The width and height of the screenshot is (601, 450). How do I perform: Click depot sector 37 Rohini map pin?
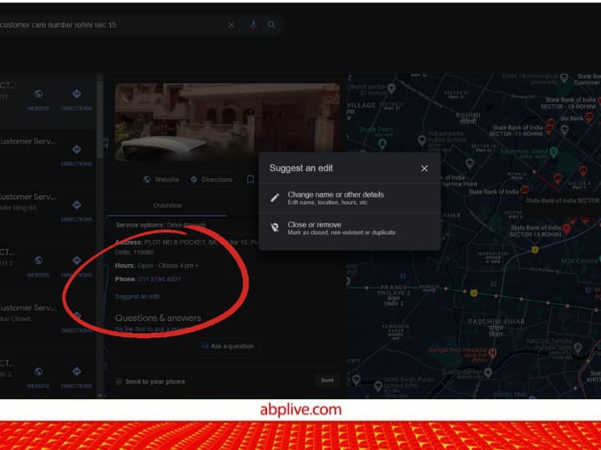[391, 88]
